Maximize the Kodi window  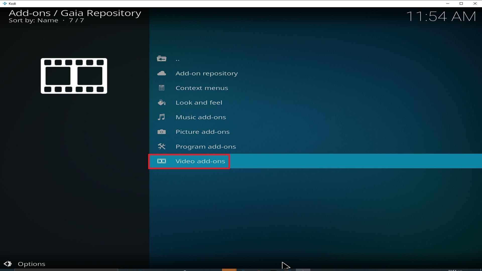[x=461, y=4]
